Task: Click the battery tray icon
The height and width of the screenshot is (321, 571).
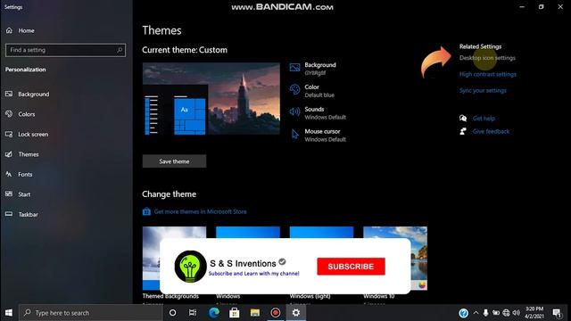Action: click(x=496, y=313)
